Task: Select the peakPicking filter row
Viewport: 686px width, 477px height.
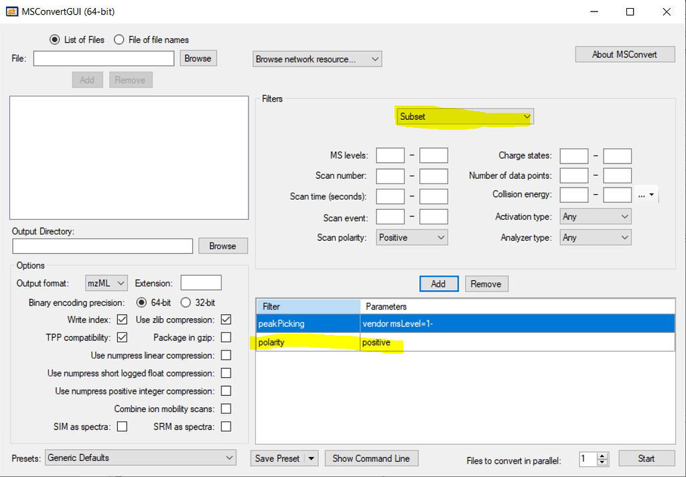Action: (x=466, y=324)
